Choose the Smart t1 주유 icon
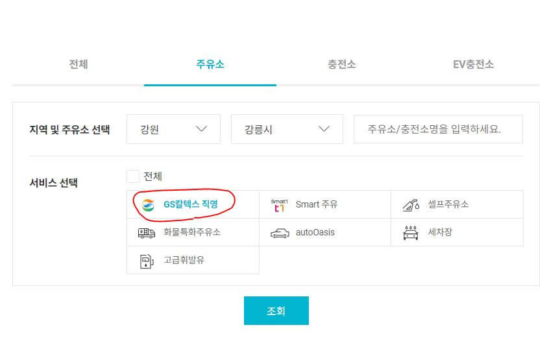The width and height of the screenshot is (558, 358). click(x=279, y=206)
